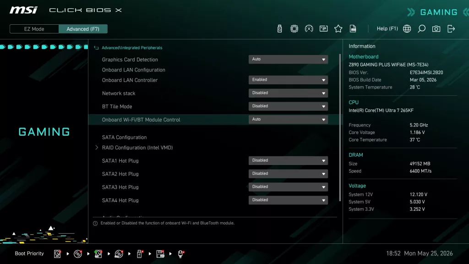Click CPU frequency 5.20 GHz value
469x264 pixels.
coord(419,125)
